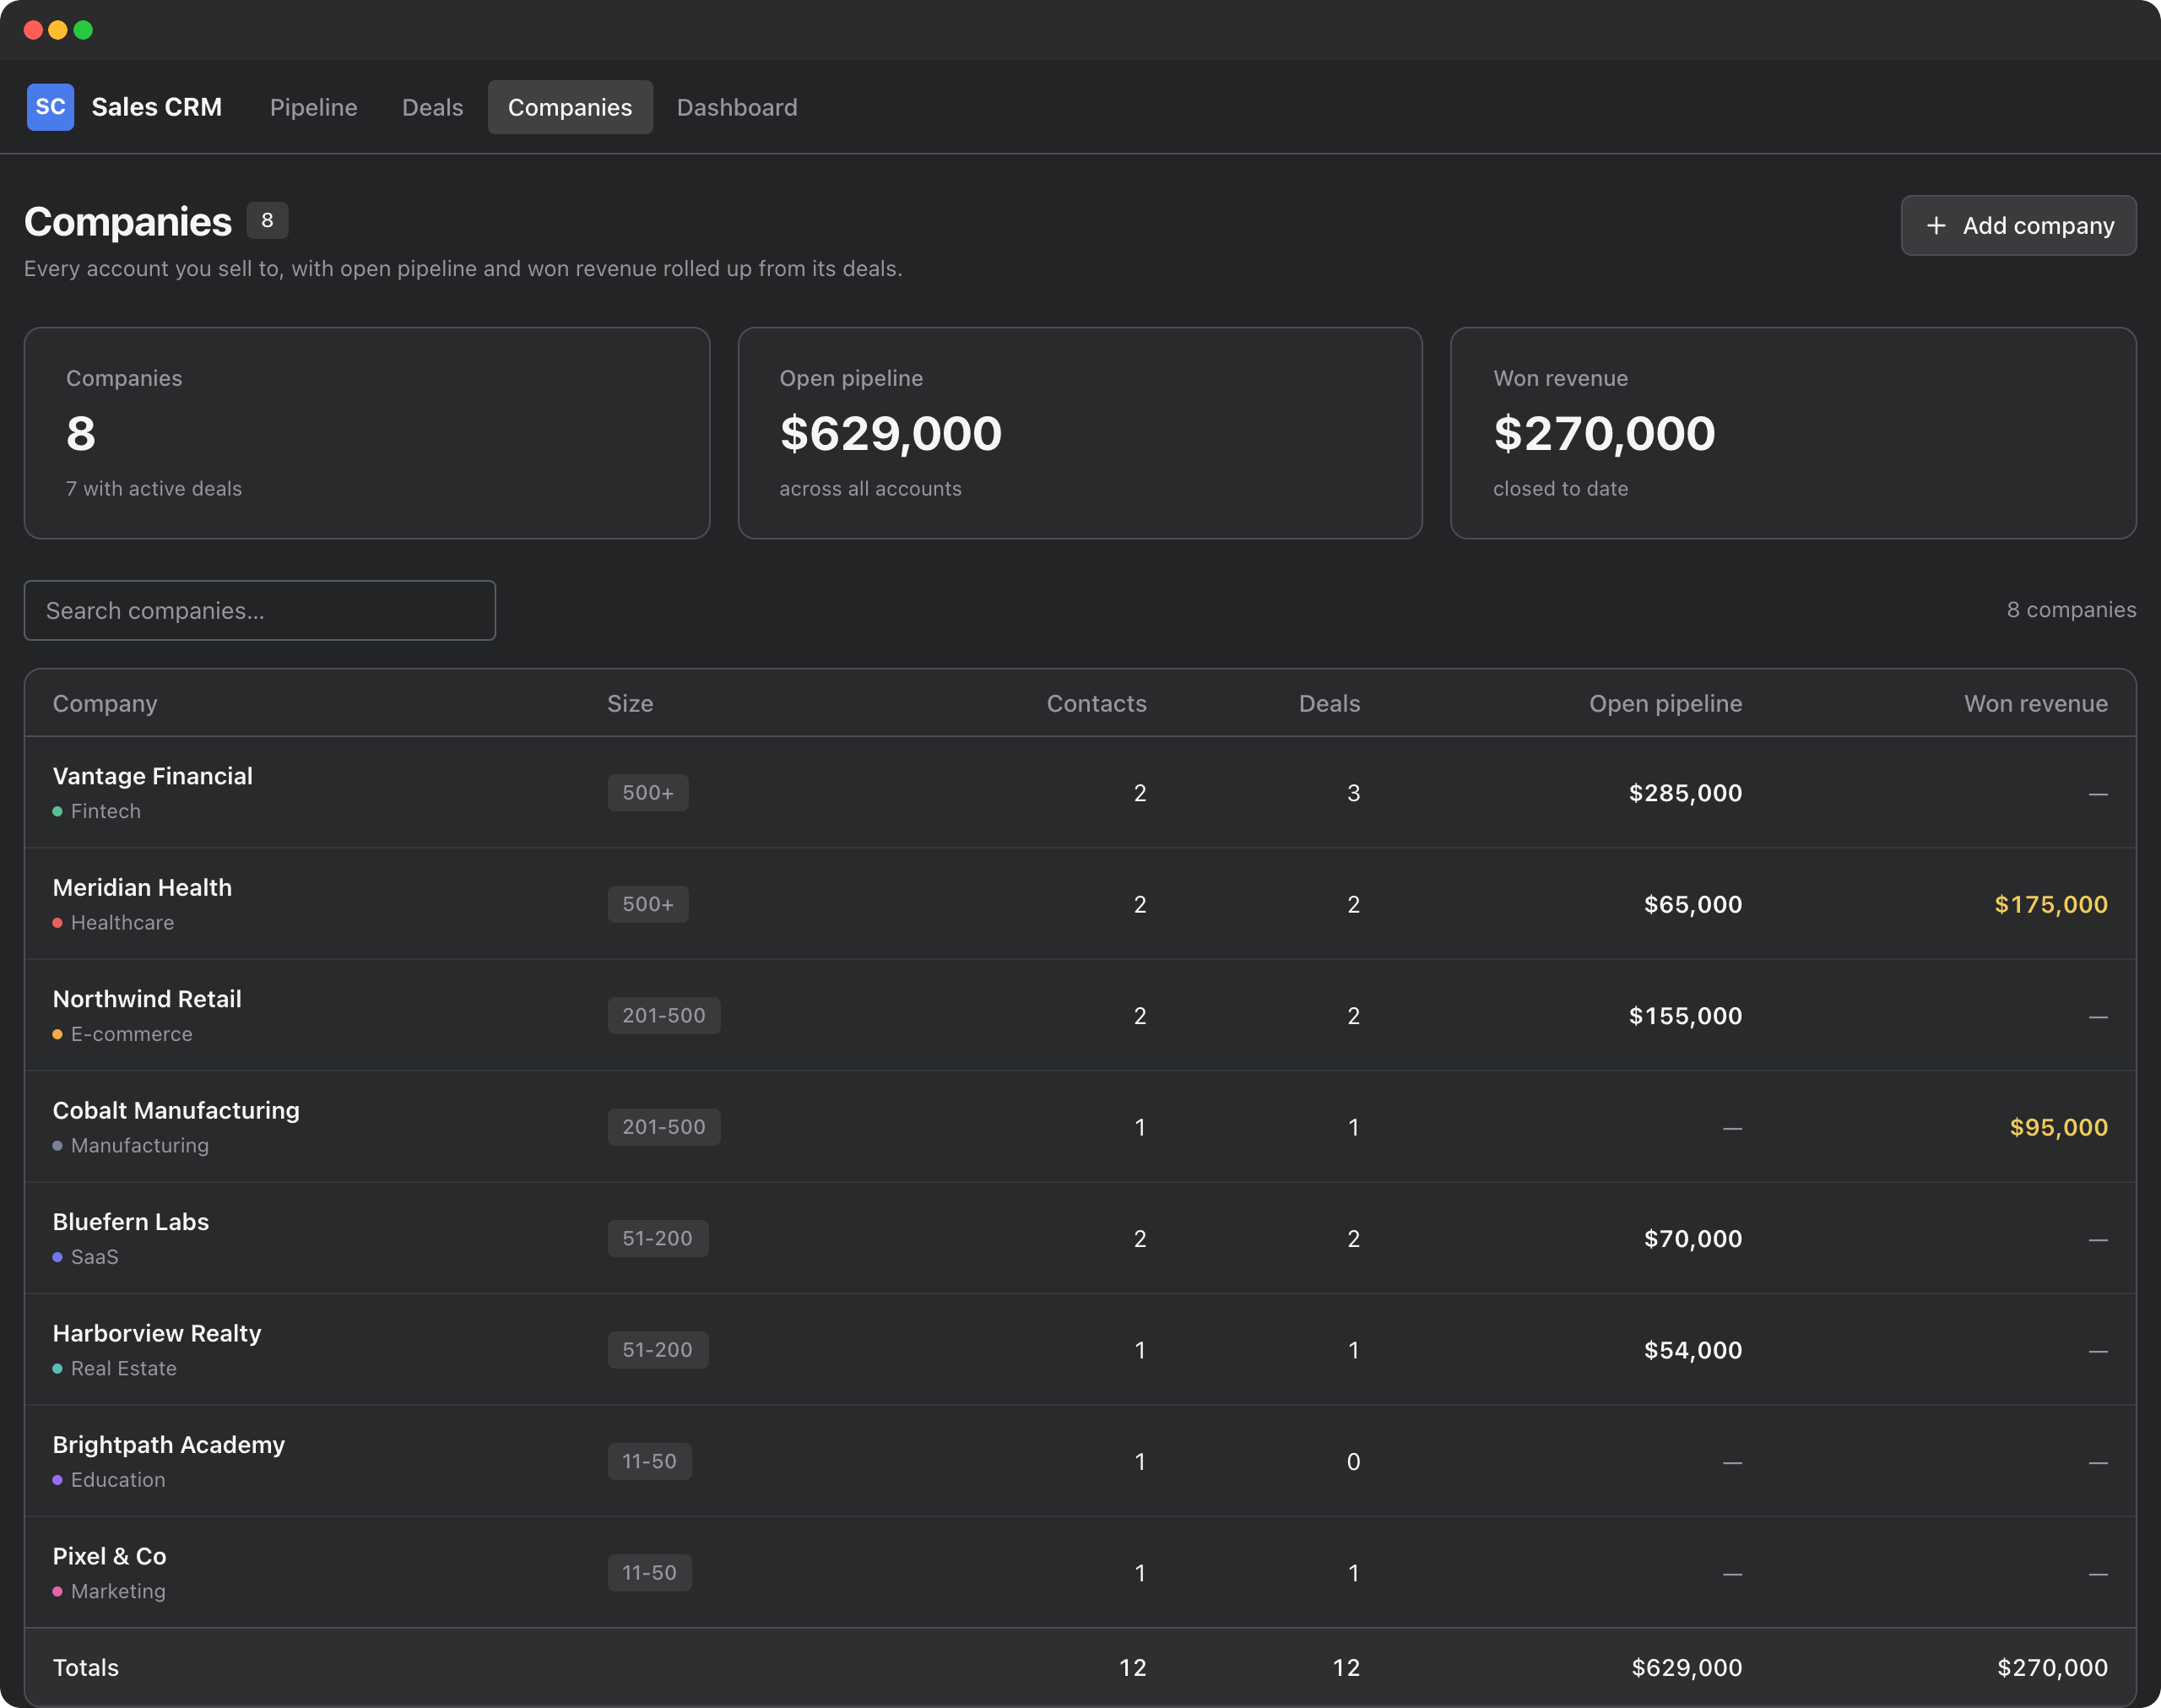Click the Open pipeline column header
The height and width of the screenshot is (1708, 2161).
tap(1665, 704)
